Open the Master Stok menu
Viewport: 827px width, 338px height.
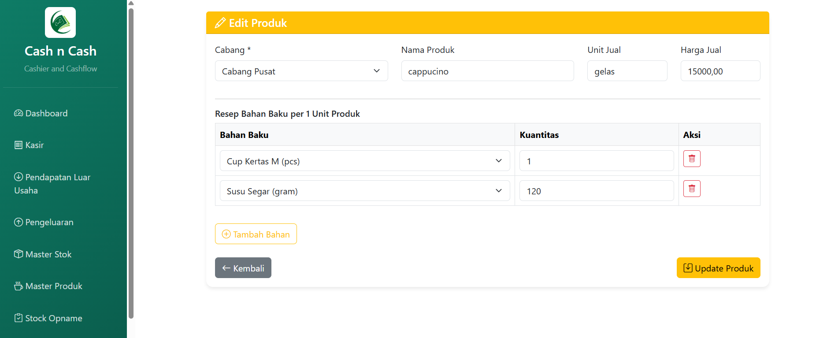coord(43,254)
